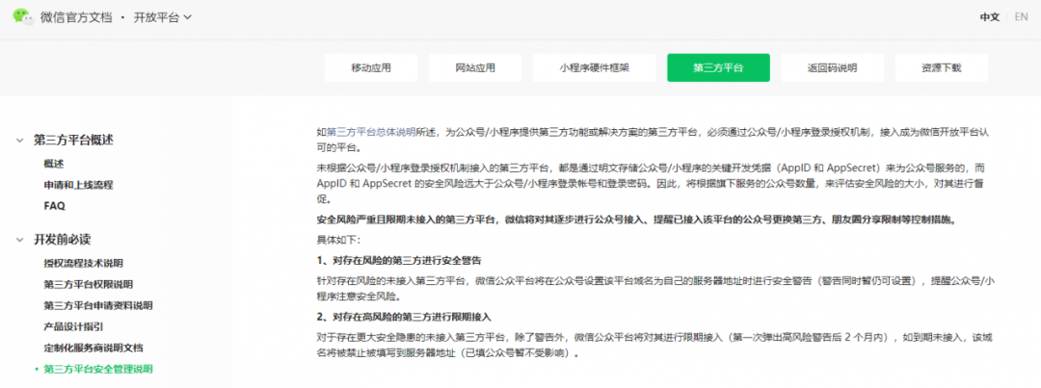The height and width of the screenshot is (388, 1041).
Task: Click the text 具体如下：
Action: click(338, 239)
